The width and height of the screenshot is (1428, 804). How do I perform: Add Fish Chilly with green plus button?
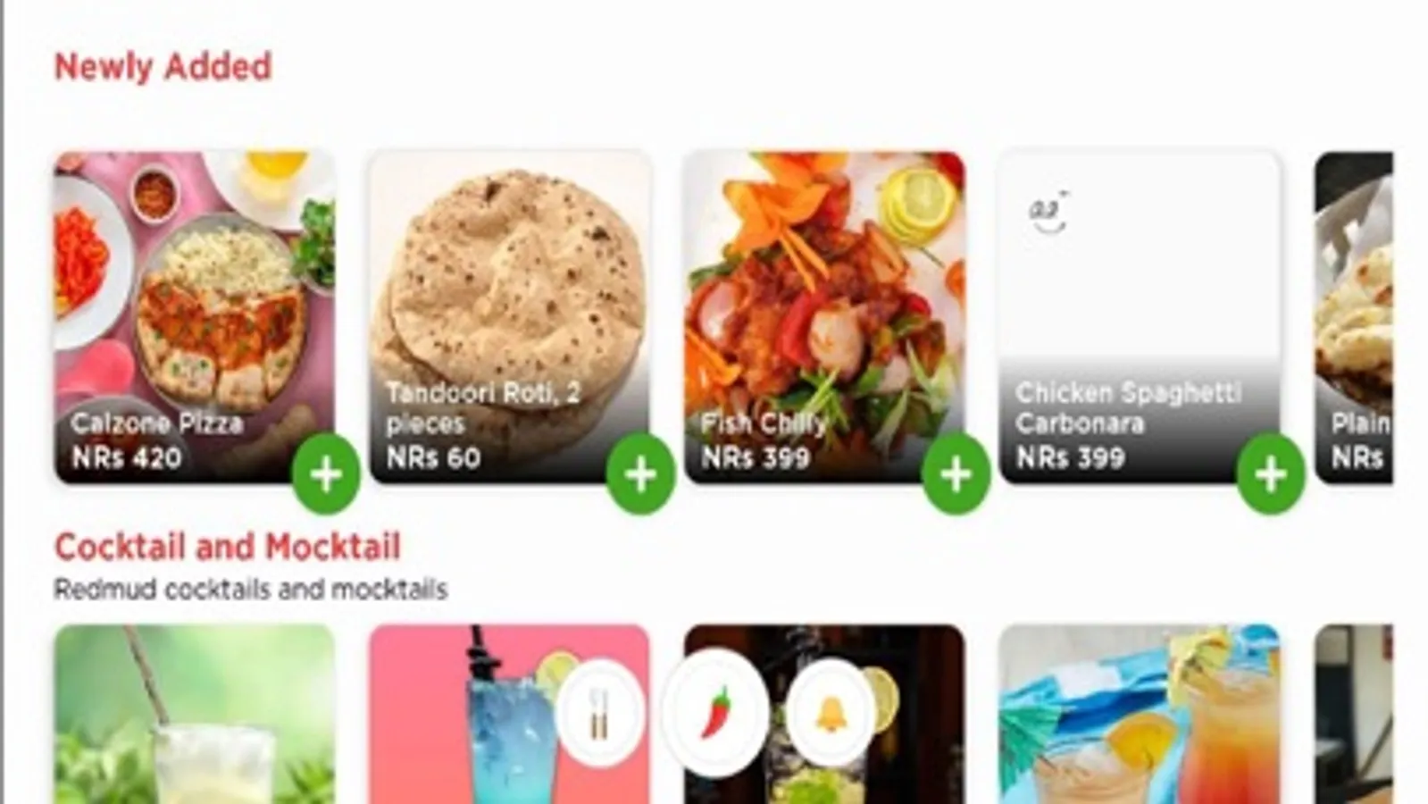click(x=956, y=474)
